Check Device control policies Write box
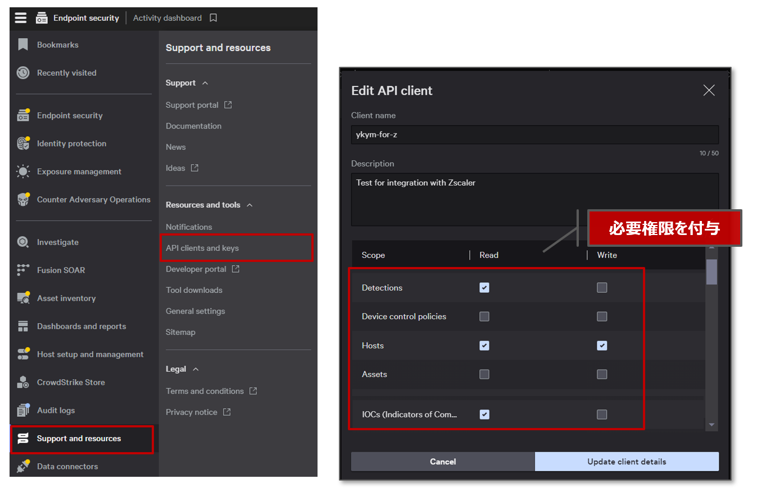The image size is (757, 488). tap(602, 316)
